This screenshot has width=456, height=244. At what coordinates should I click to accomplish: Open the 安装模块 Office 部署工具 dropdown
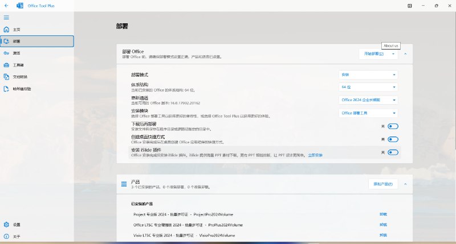click(x=368, y=113)
